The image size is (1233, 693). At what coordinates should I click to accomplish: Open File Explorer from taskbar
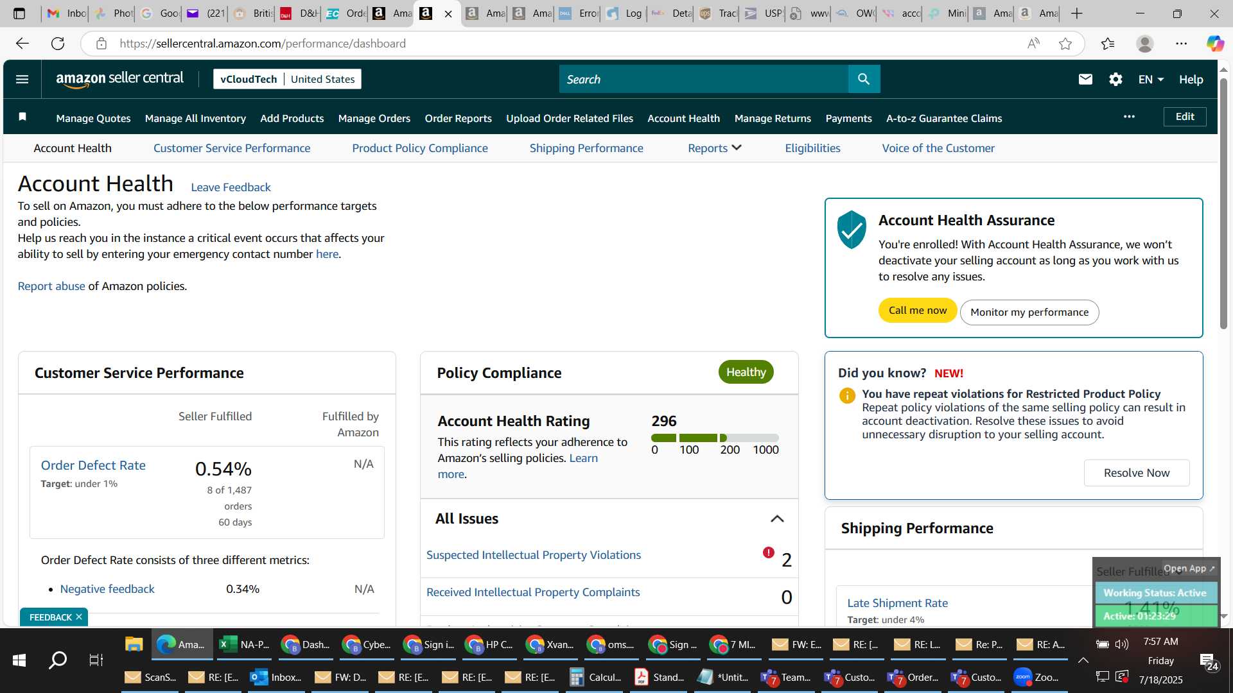point(134,644)
